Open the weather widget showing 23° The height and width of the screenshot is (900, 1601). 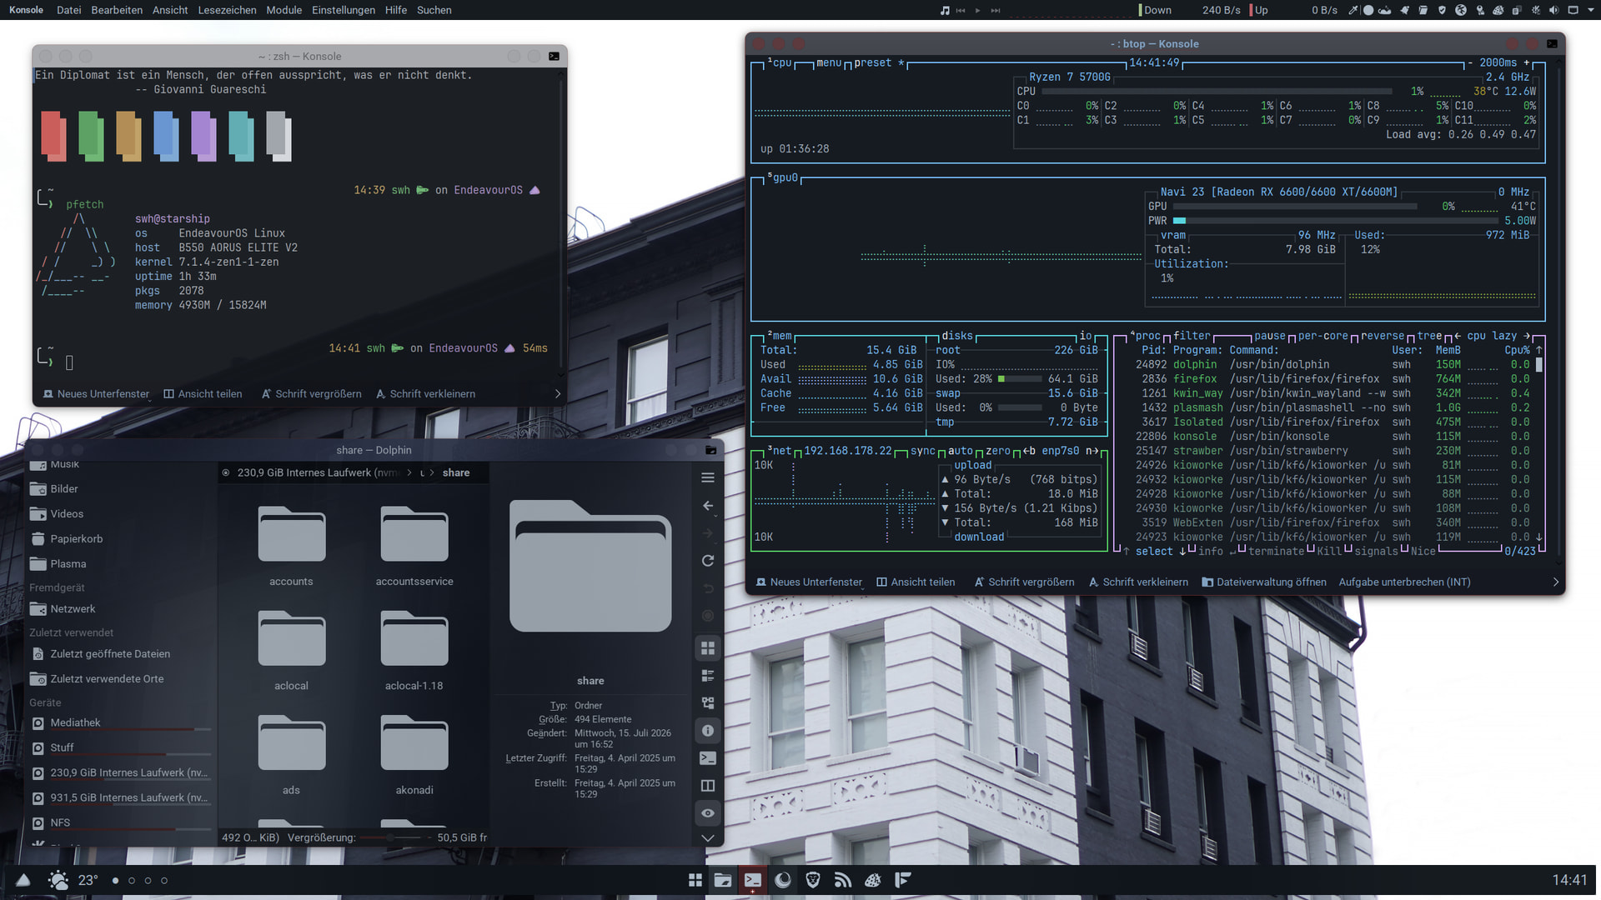[x=73, y=880]
